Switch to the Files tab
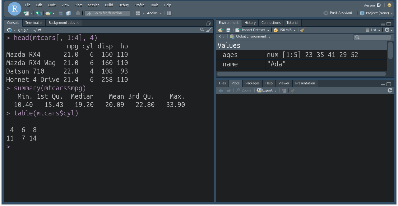398x206 pixels. click(222, 83)
